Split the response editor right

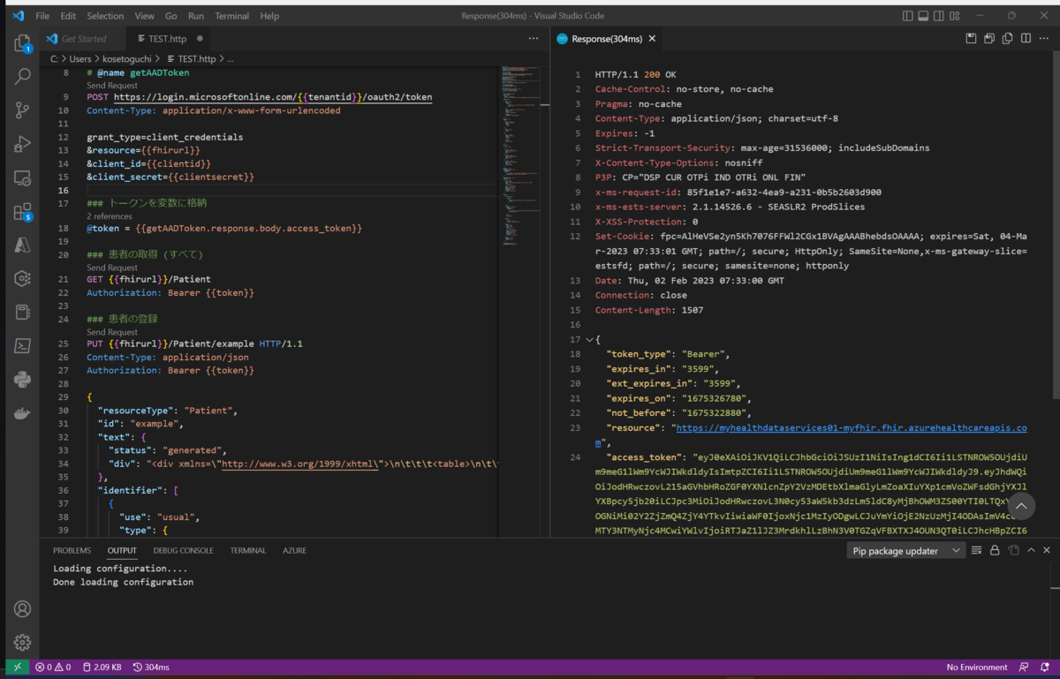pyautogui.click(x=1026, y=39)
